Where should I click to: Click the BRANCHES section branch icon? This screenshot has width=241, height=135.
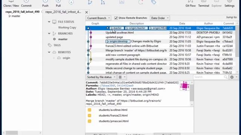pos(54,33)
